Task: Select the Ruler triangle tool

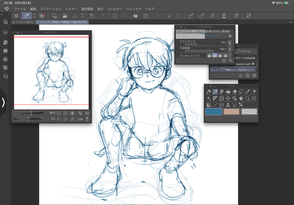Action: tap(215, 98)
